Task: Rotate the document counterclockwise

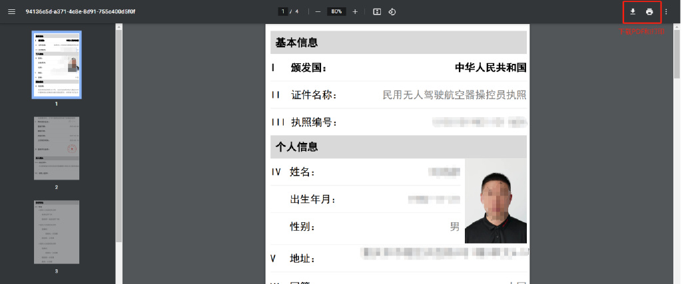Action: tap(392, 12)
